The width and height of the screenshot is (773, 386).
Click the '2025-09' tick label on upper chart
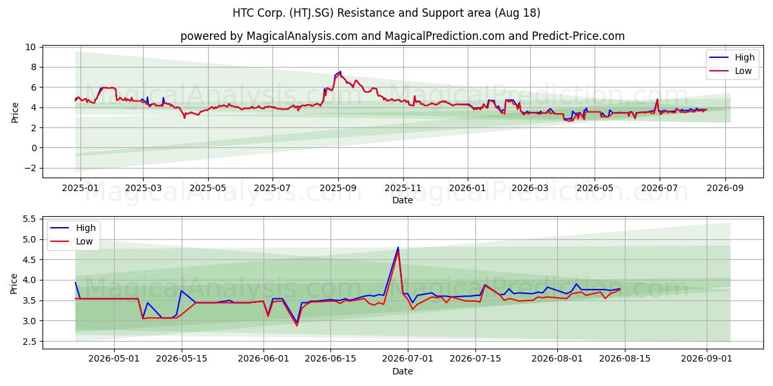pyautogui.click(x=338, y=188)
